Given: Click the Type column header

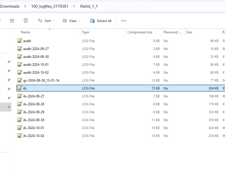Looking at the screenshot, I should coord(85,32).
